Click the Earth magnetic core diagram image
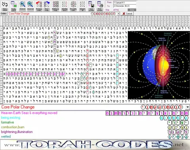 159,65
